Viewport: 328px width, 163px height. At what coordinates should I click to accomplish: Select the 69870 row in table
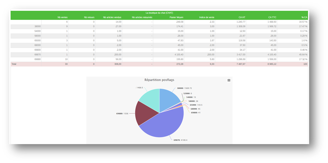(37, 55)
